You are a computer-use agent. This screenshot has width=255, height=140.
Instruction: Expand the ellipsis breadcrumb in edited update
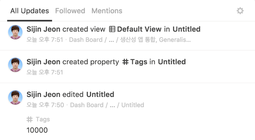[112, 105]
